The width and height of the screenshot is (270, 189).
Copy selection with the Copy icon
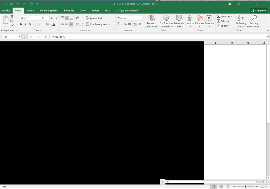[12, 21]
